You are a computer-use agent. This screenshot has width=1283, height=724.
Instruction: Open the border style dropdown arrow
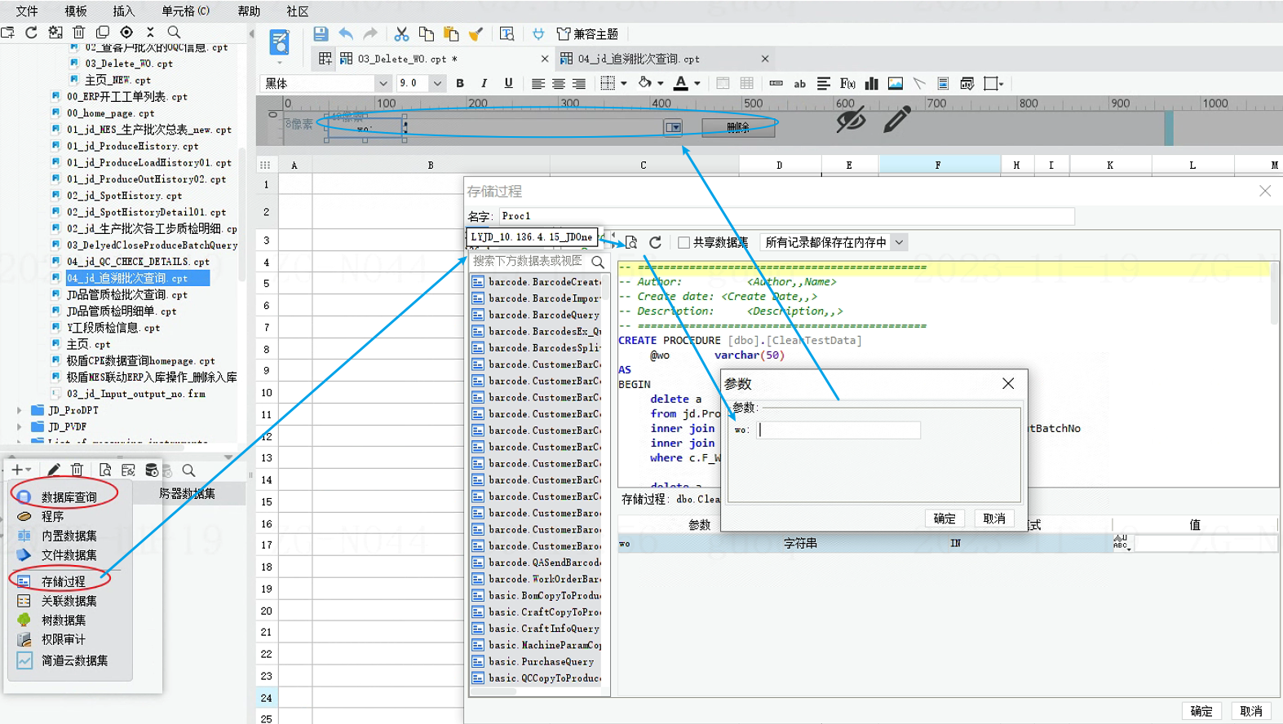coord(624,83)
